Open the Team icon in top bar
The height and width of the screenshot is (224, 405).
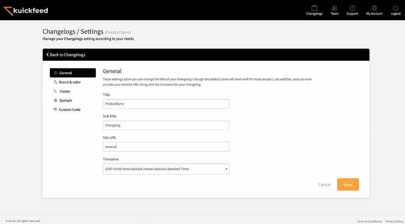[x=335, y=8]
